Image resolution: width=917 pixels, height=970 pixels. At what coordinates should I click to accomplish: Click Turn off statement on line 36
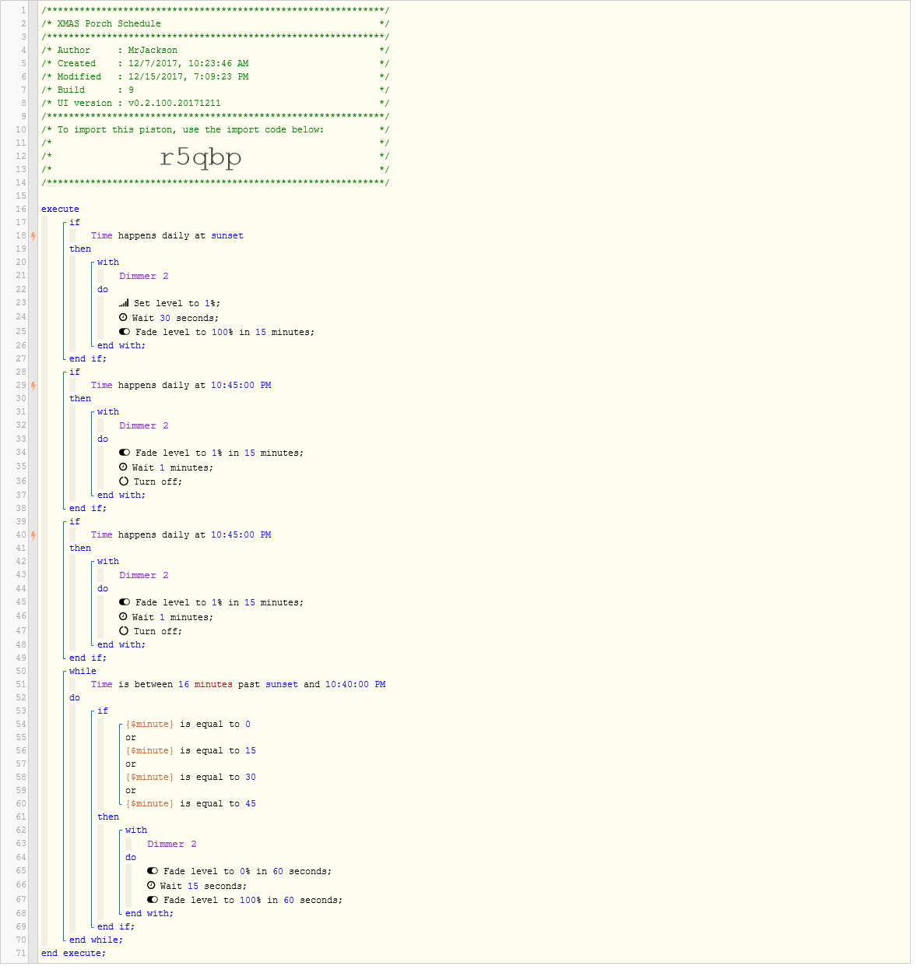158,481
